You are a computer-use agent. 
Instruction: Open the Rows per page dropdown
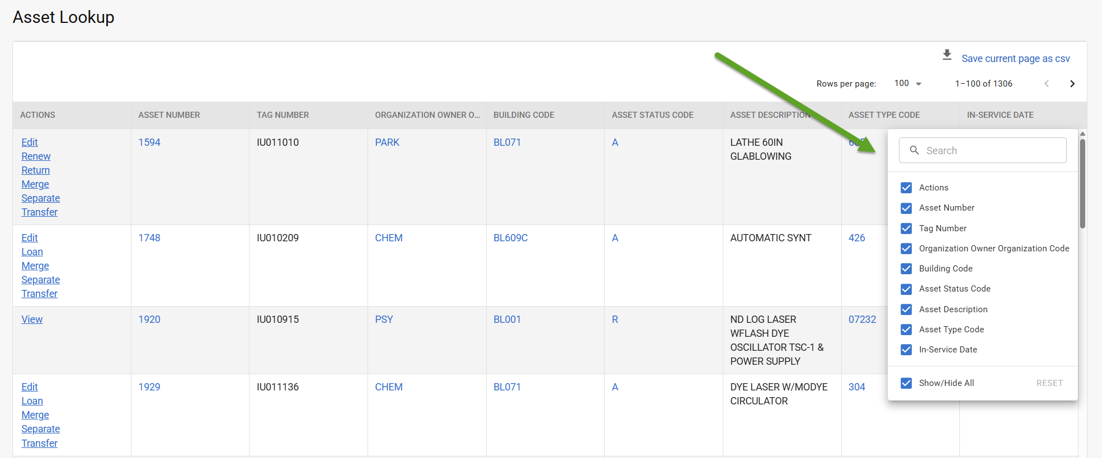pos(907,84)
